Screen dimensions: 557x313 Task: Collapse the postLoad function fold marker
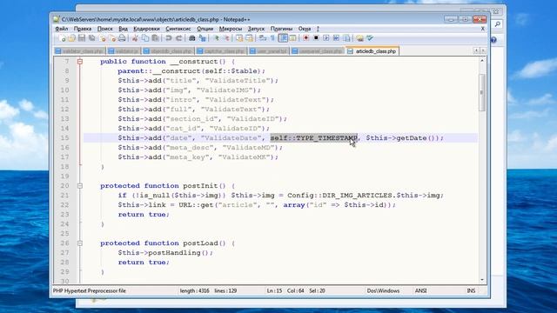point(80,243)
